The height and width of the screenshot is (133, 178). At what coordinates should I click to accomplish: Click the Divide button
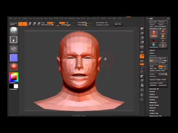click(x=154, y=66)
